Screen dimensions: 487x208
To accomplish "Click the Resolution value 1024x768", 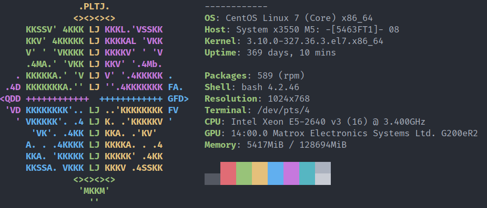I will [289, 98].
